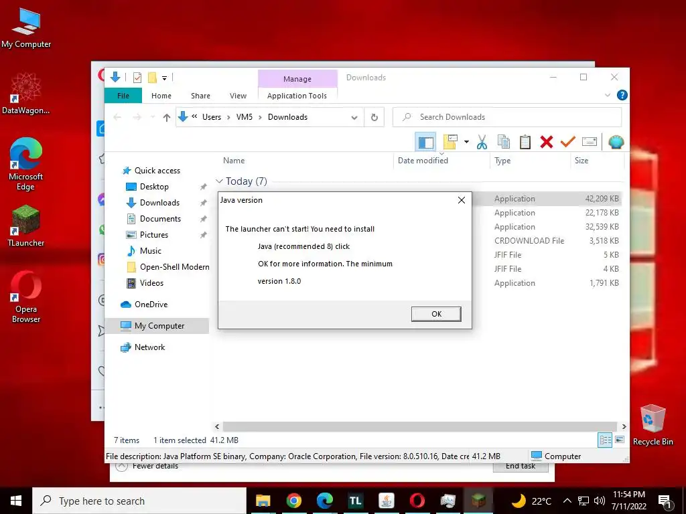686x514 pixels.
Task: Sort by the Size column header
Action: 581,161
